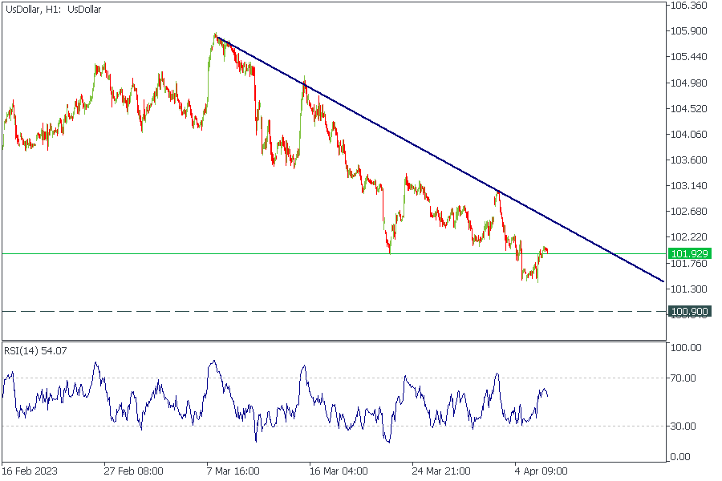Click the price peak at trendline start

tap(215, 35)
